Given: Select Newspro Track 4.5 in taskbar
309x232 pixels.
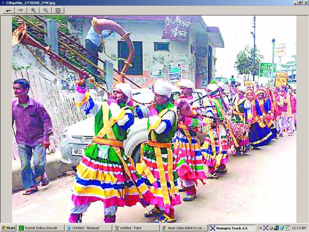Looking at the screenshot, I should tap(232, 228).
